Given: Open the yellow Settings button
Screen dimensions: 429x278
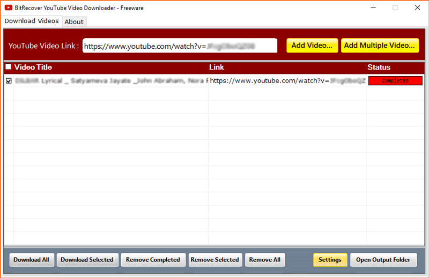Looking at the screenshot, I should coord(330,260).
